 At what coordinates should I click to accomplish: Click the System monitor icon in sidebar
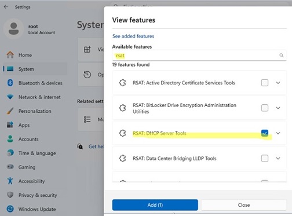point(10,69)
